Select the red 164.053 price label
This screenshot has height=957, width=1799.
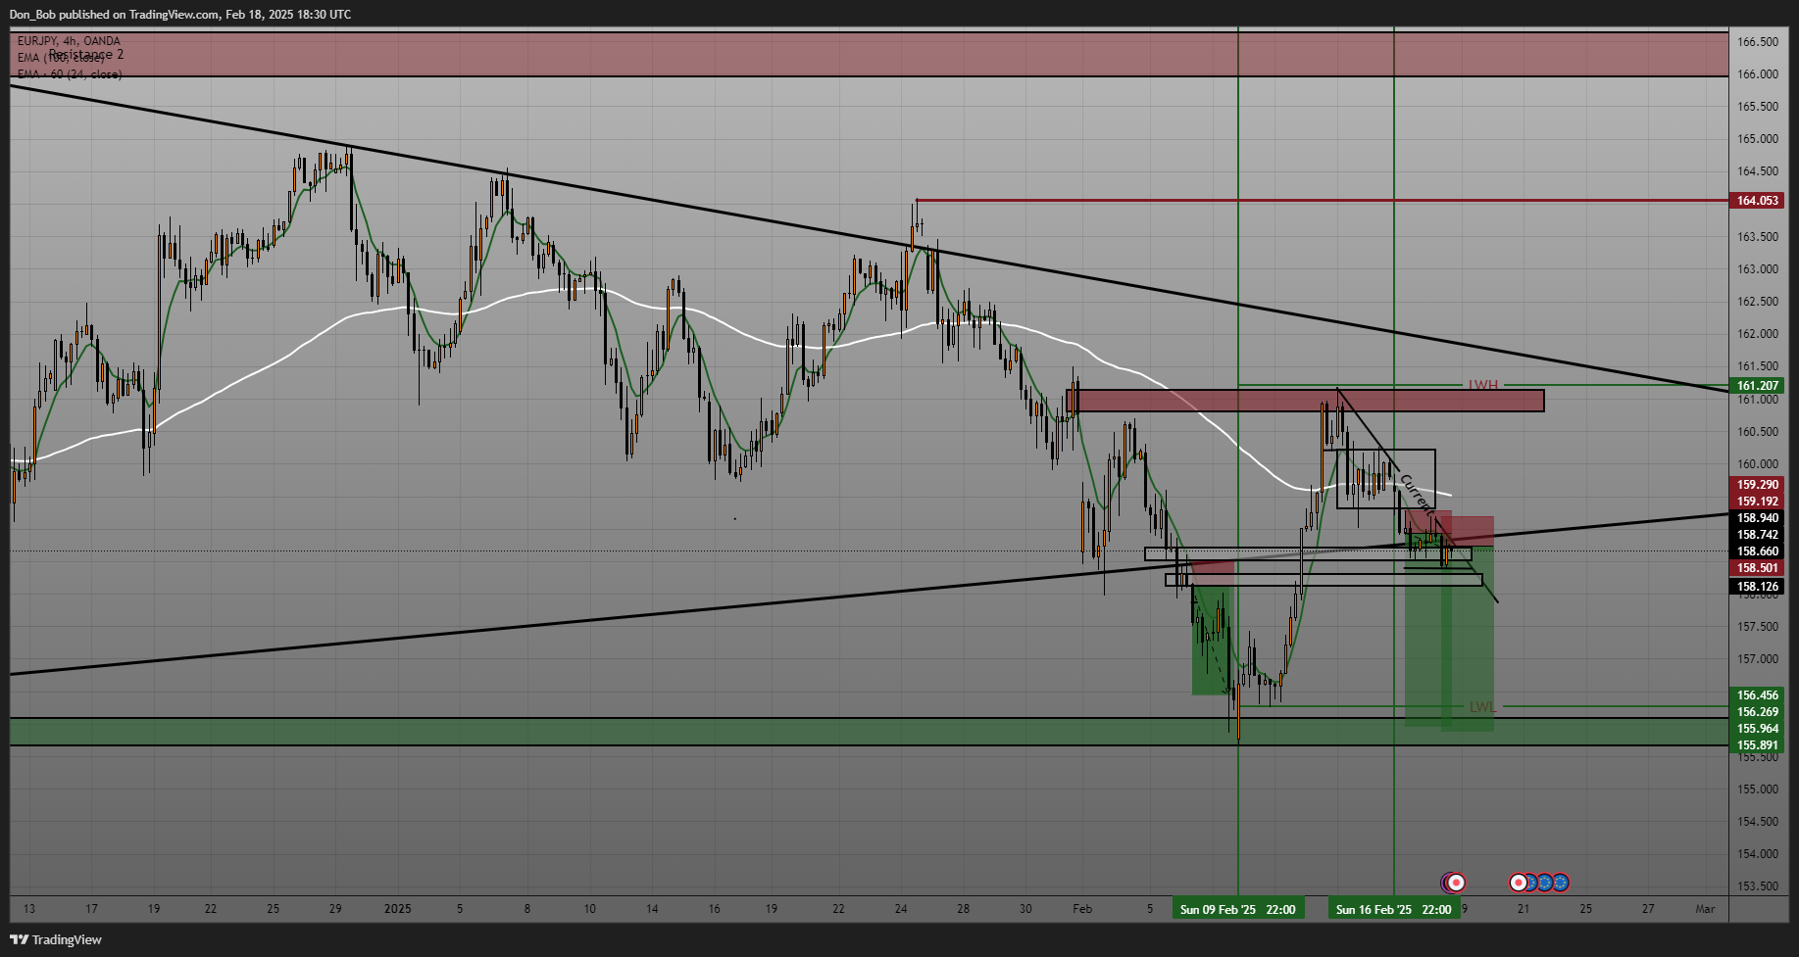coord(1757,201)
